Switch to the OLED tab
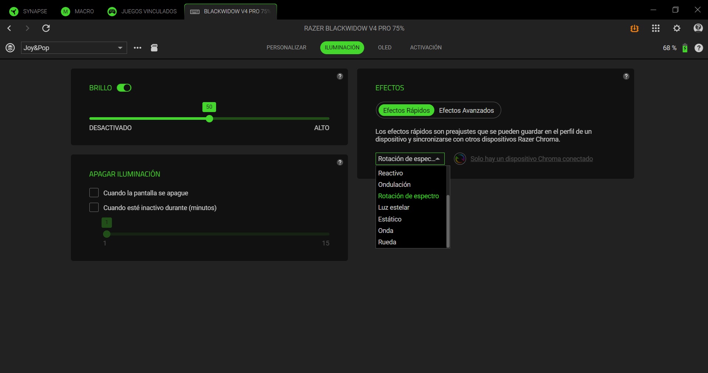708x373 pixels. [x=384, y=48]
